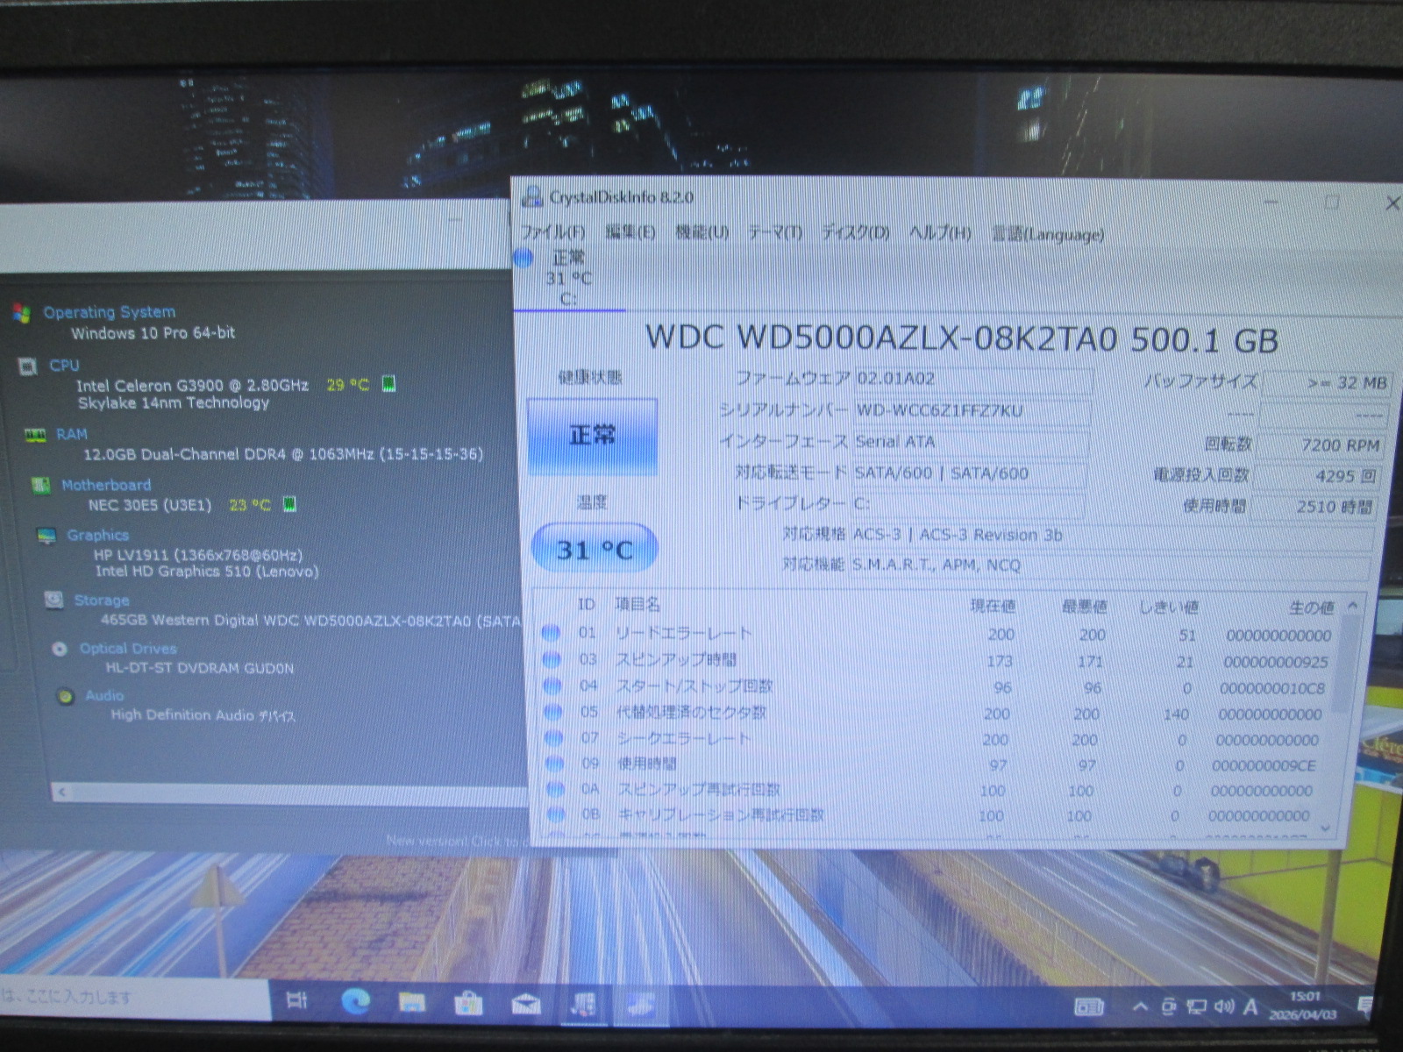Click the 31 °C temperature button
Screen dimensions: 1403x1052
pyautogui.click(x=595, y=550)
